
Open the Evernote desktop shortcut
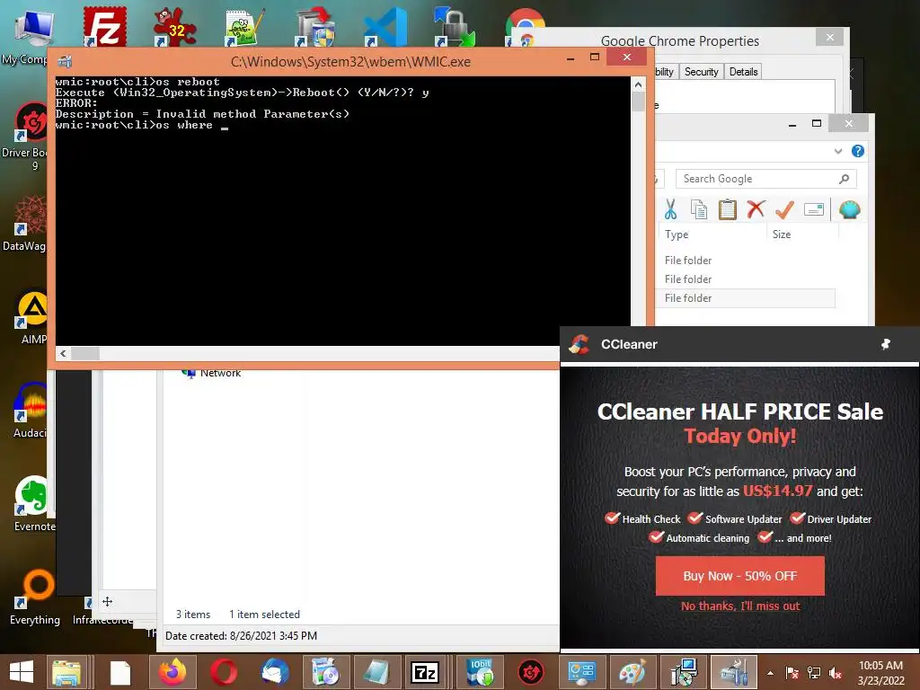click(x=33, y=503)
